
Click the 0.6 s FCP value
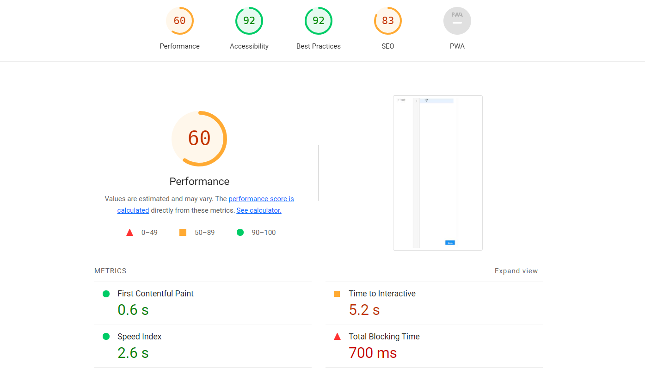133,310
